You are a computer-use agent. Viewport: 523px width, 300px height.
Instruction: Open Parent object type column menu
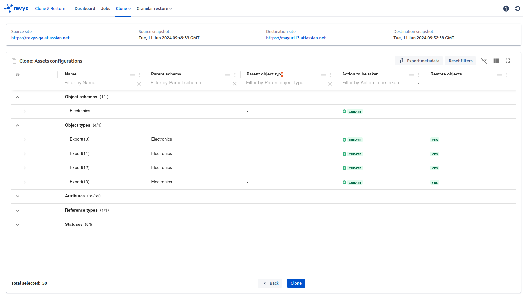(x=331, y=75)
